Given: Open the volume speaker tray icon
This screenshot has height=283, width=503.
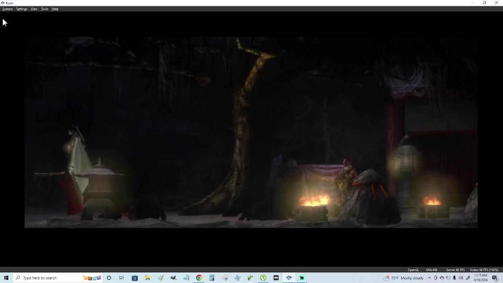Looking at the screenshot, I should tap(461, 278).
